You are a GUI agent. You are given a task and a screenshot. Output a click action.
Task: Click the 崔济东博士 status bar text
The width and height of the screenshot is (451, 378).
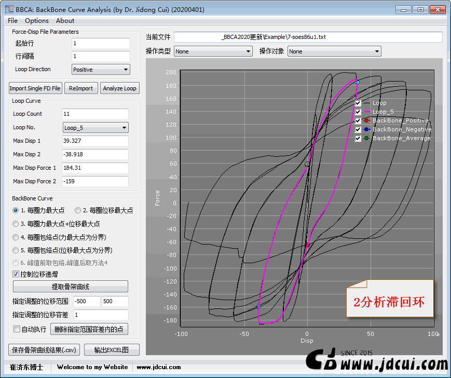pos(26,368)
